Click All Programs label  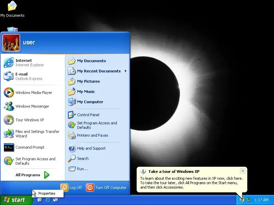click(28, 175)
